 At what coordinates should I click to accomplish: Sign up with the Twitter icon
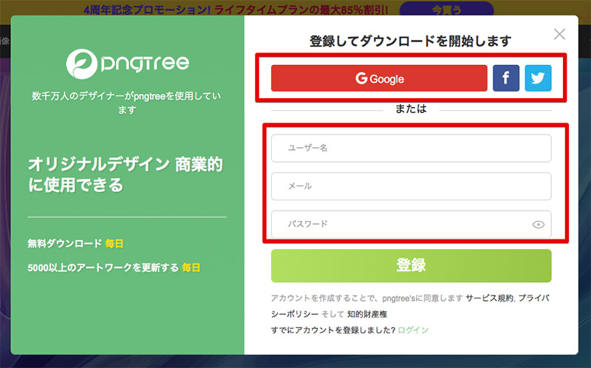(x=538, y=78)
